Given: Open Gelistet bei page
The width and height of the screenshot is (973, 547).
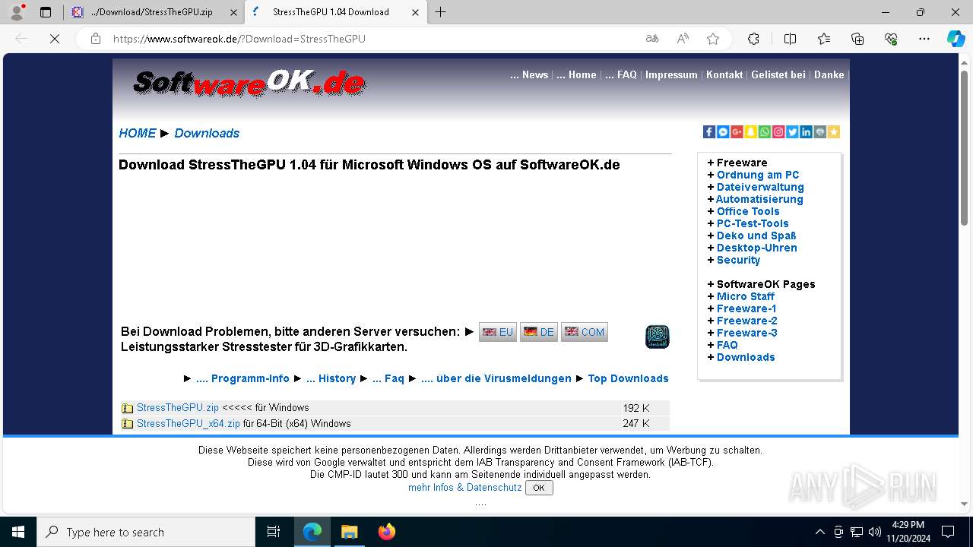Looking at the screenshot, I should point(778,74).
